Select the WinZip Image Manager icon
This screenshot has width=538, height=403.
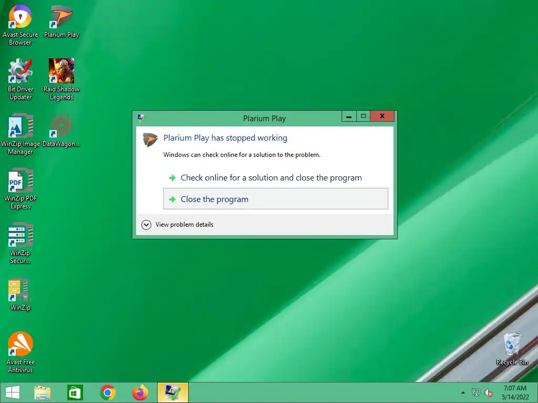click(20, 134)
